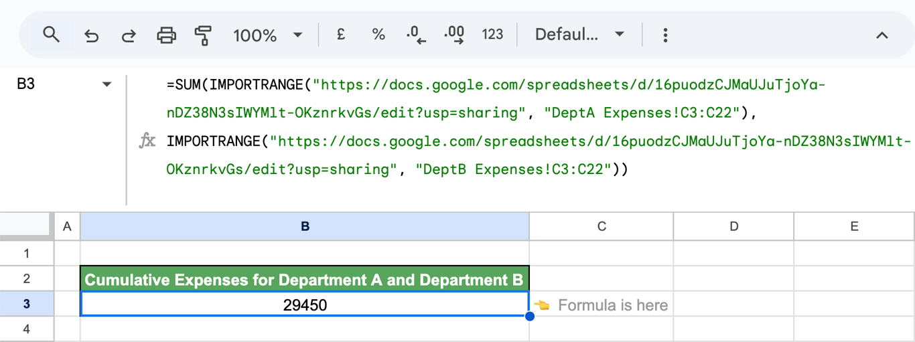Viewport: 915px width, 342px height.
Task: Open the name box dropdown arrow
Action: tap(107, 84)
